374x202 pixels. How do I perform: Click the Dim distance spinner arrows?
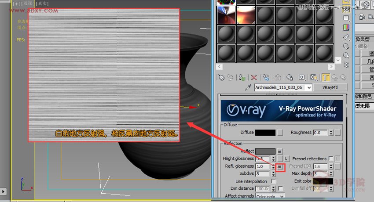point(273,189)
